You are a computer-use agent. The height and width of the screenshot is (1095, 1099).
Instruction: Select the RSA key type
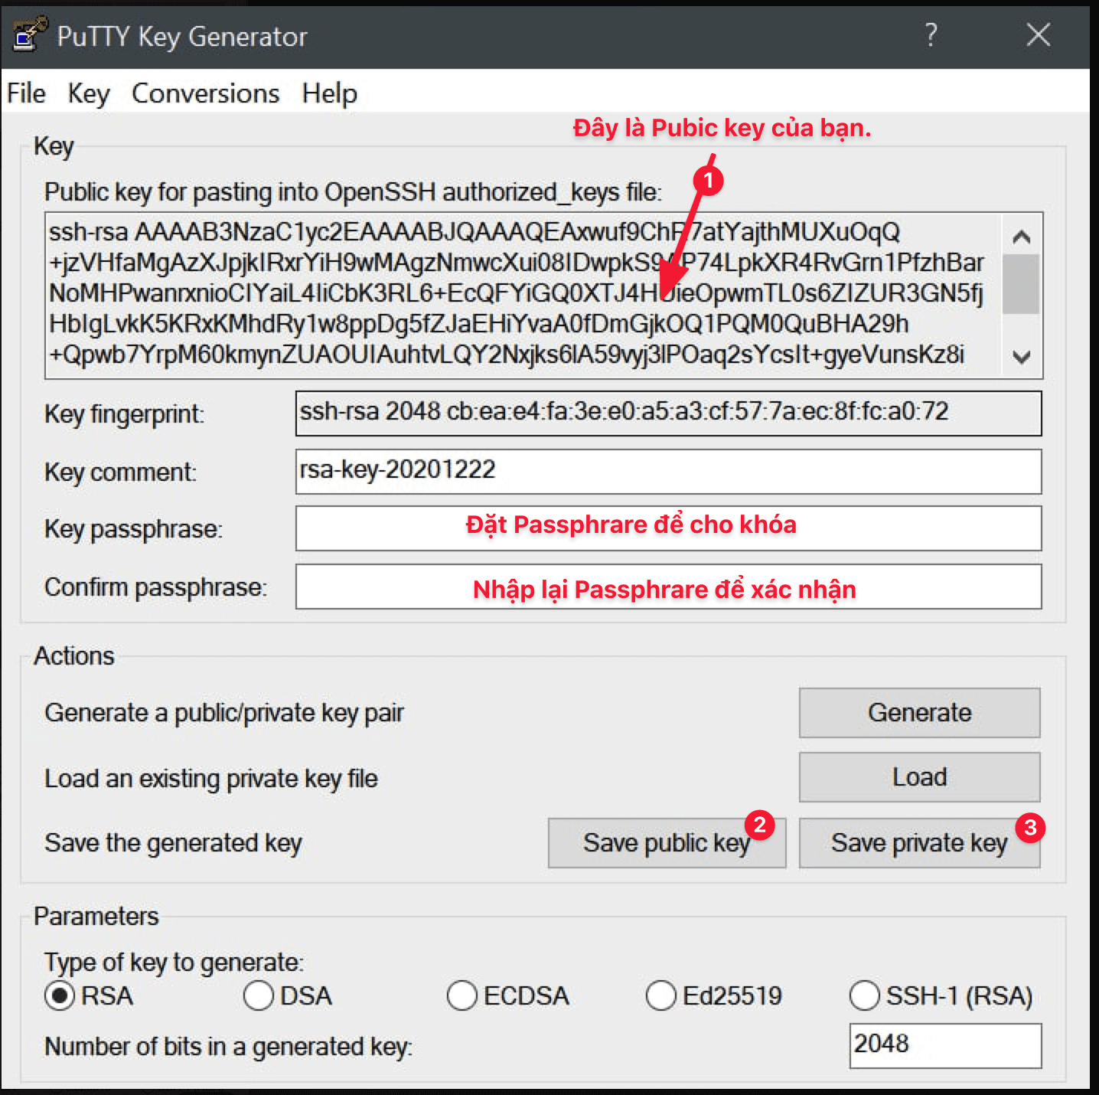pos(56,995)
